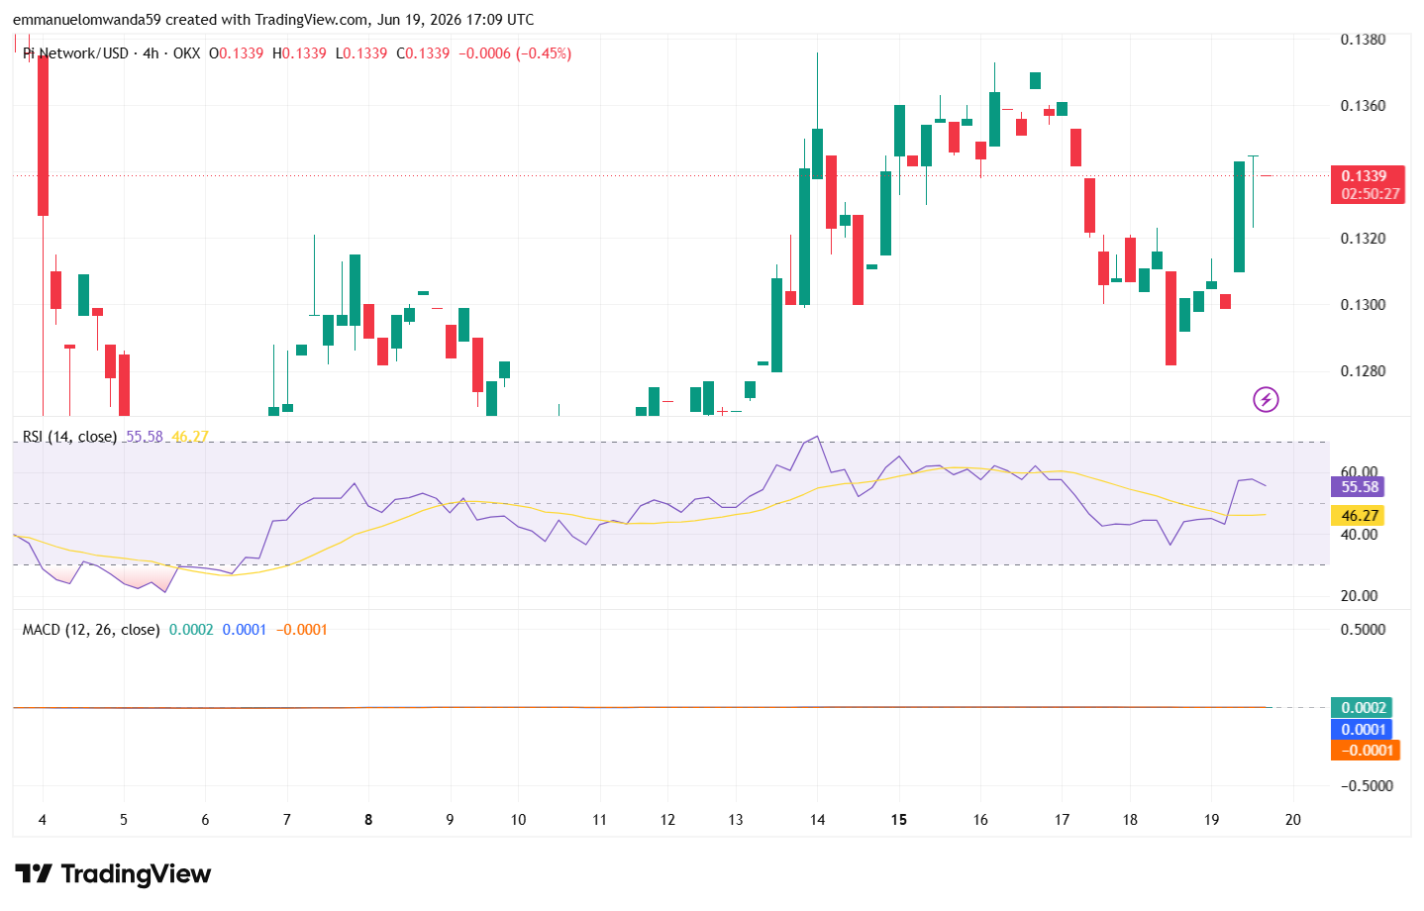Click the 0.1280 price axis label
The image size is (1424, 911).
pyautogui.click(x=1363, y=371)
